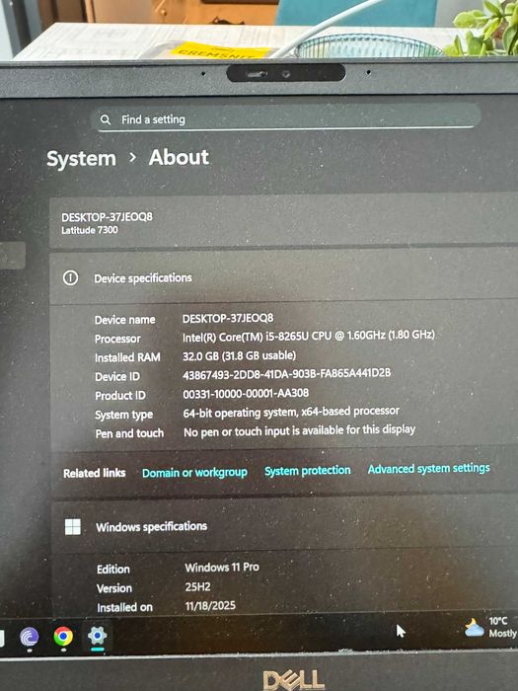The height and width of the screenshot is (691, 518).
Task: Select the Installed on date 11/18/2025
Action: (x=210, y=606)
